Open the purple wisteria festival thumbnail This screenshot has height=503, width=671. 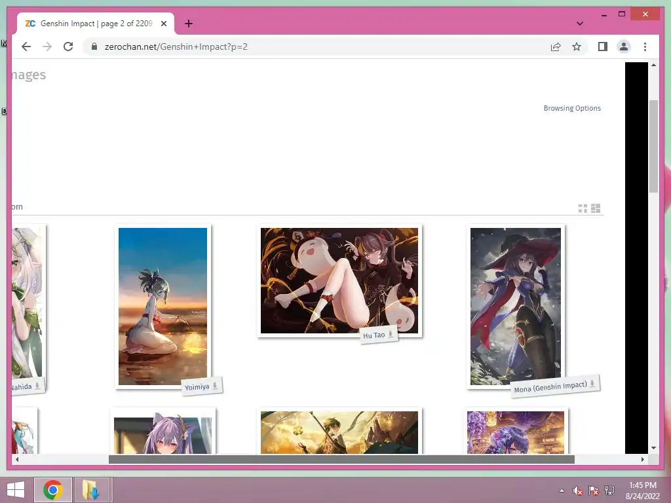click(x=516, y=432)
